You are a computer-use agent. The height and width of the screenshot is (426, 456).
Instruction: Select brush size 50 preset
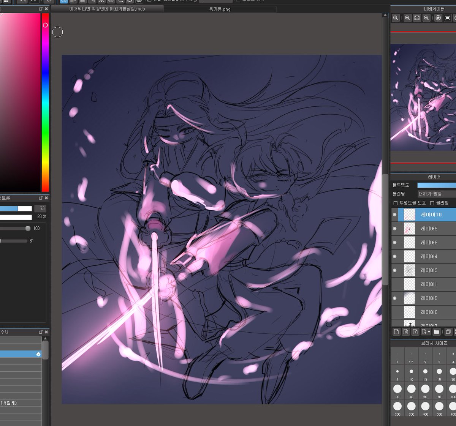click(425, 391)
